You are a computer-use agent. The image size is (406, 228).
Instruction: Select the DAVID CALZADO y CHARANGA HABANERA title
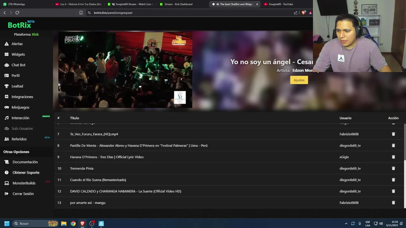126,191
